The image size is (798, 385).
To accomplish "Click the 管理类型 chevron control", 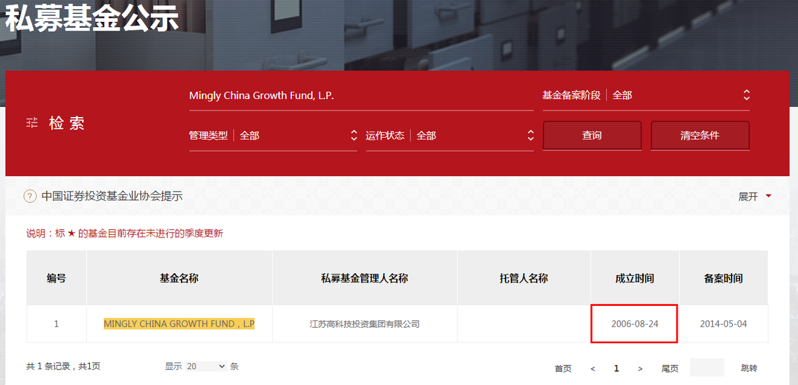I will pyautogui.click(x=353, y=135).
